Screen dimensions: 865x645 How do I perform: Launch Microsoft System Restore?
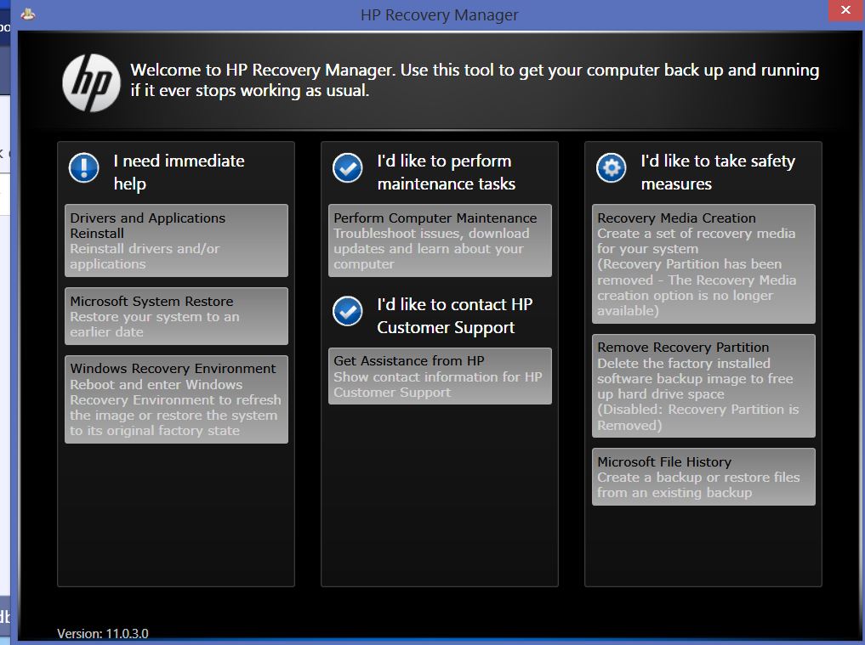pos(177,316)
